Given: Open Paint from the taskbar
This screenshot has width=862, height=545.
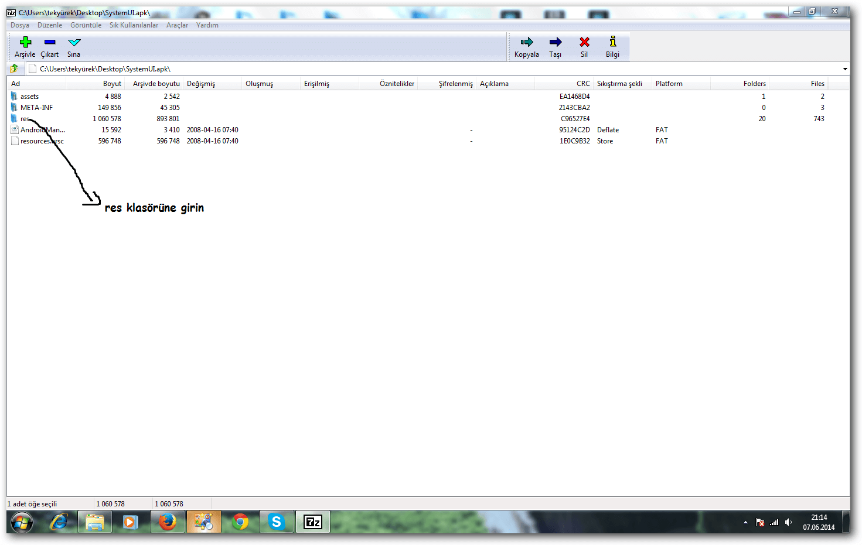Looking at the screenshot, I should [203, 522].
